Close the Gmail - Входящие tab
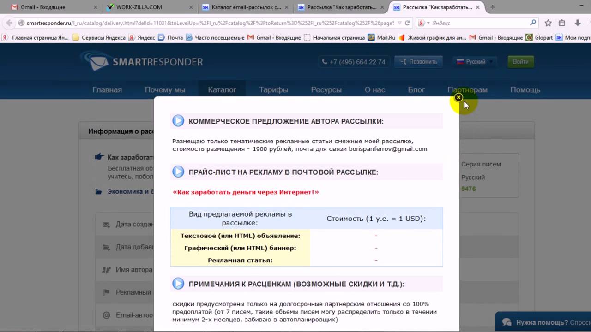This screenshot has height=332, width=591. (x=95, y=7)
